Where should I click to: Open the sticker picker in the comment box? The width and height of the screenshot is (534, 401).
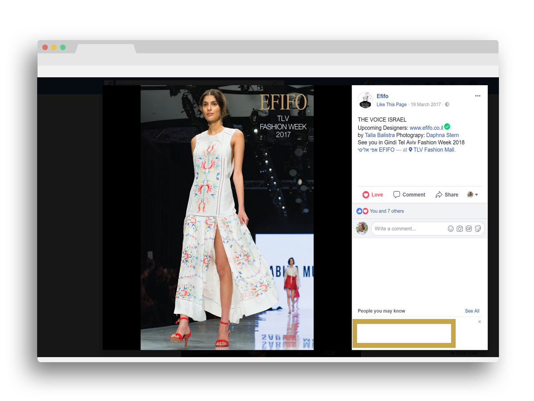[x=478, y=228]
